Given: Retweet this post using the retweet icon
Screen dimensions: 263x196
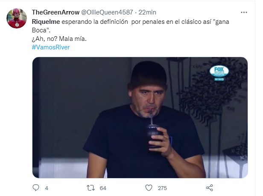Looking at the screenshot, I should tap(91, 188).
